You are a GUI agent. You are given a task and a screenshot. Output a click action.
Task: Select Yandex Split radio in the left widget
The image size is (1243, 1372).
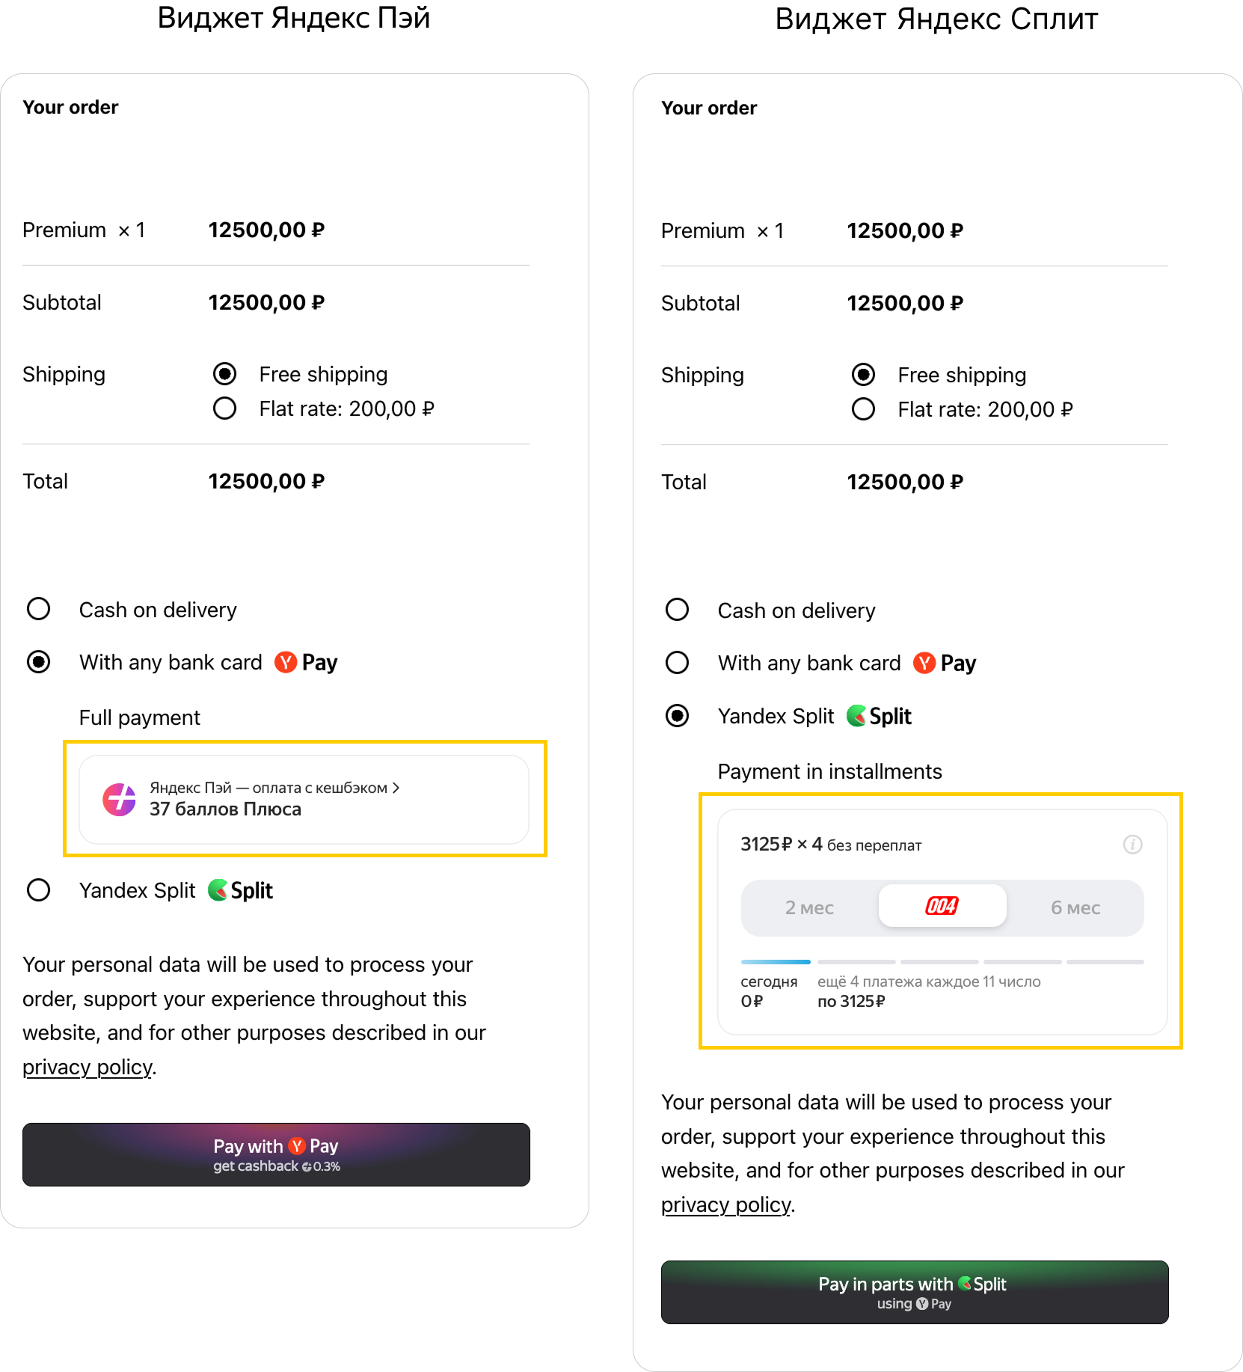pyautogui.click(x=38, y=890)
